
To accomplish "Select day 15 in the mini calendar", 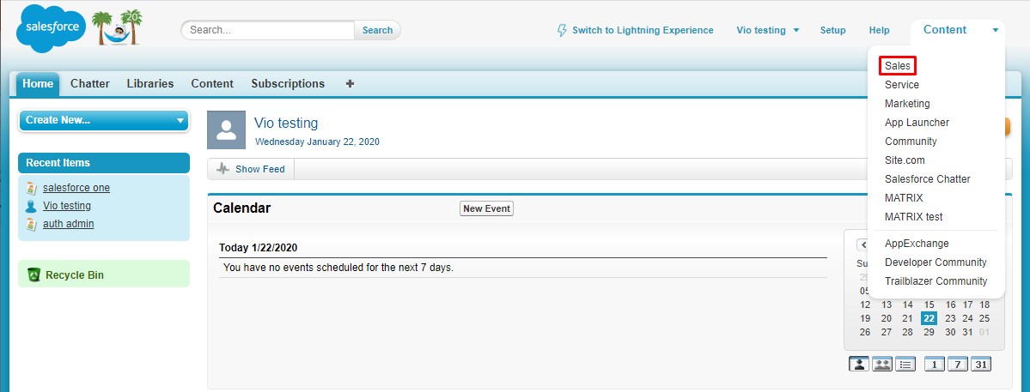I will 929,305.
